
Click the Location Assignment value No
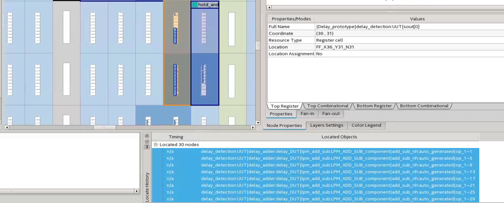tap(319, 54)
